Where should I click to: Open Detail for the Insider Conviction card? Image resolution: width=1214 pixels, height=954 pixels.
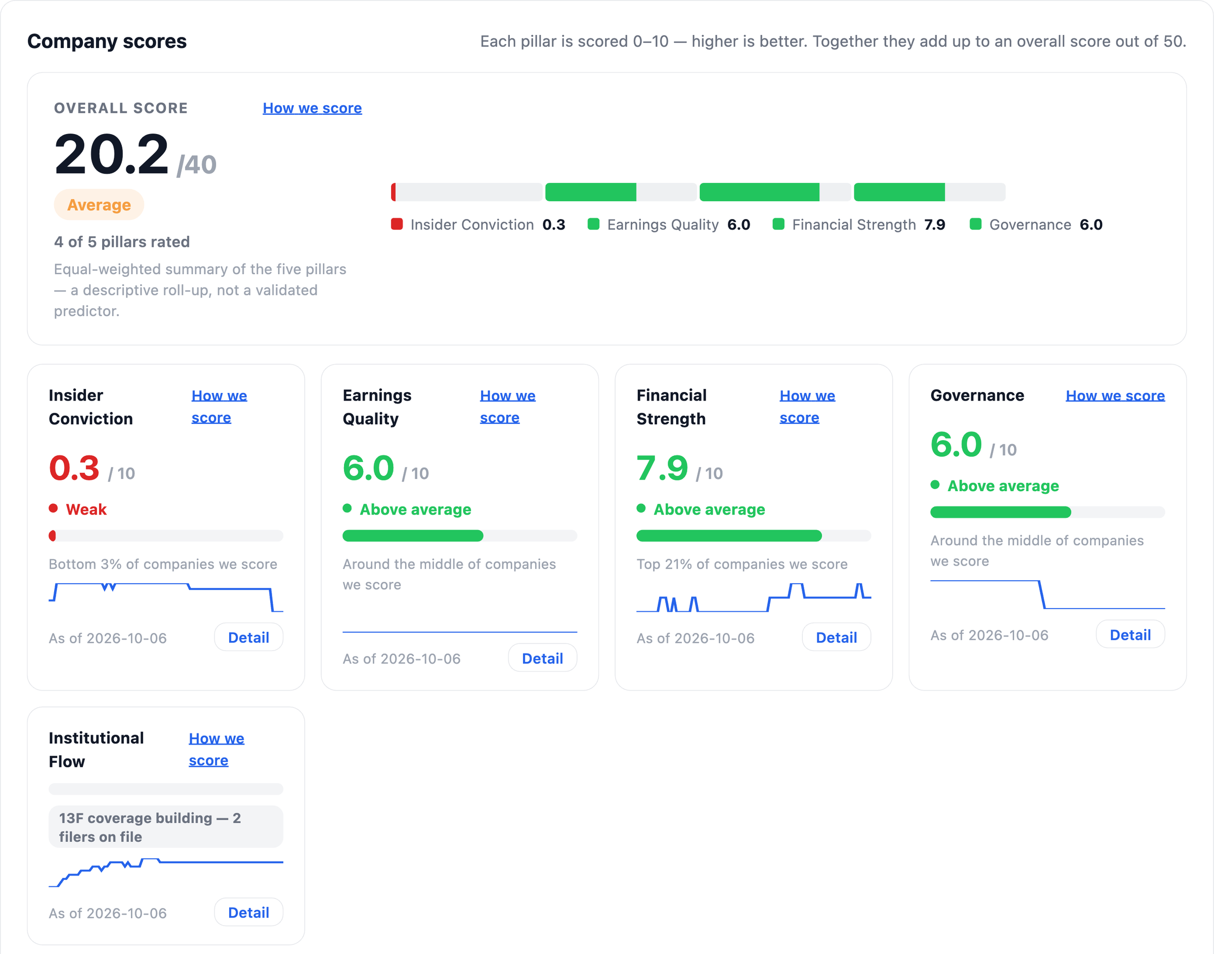coord(248,637)
